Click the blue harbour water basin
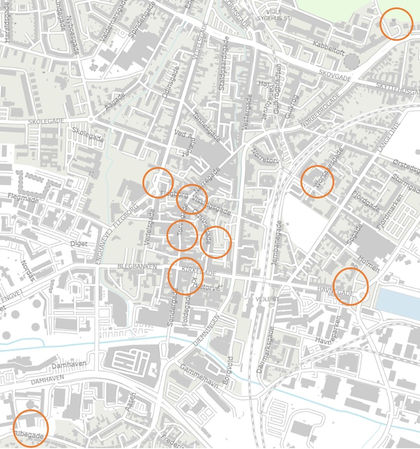 (398, 303)
